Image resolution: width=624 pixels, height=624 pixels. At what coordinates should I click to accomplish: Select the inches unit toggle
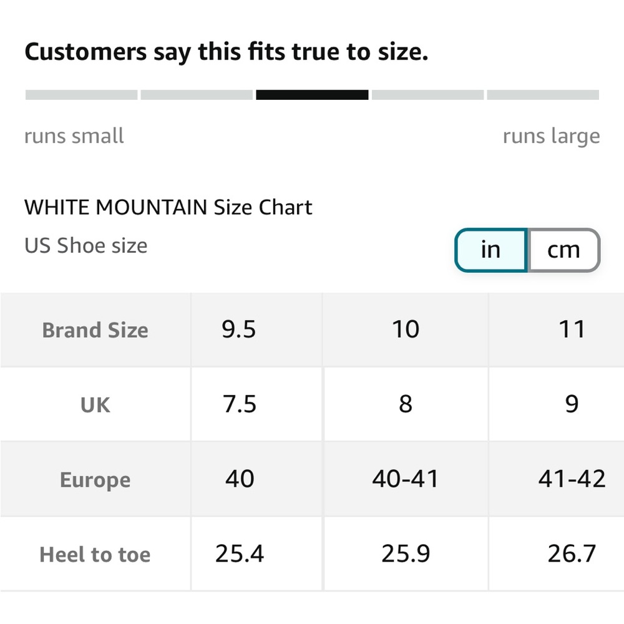[x=491, y=250]
